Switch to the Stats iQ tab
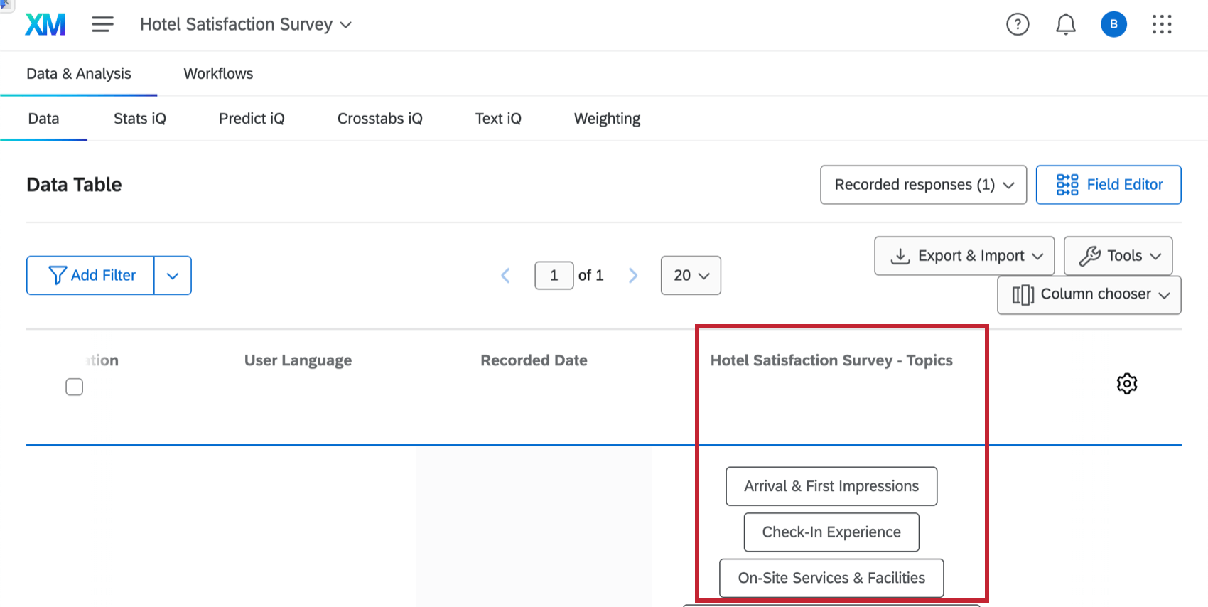Screen dimensions: 1208x607 (x=140, y=119)
